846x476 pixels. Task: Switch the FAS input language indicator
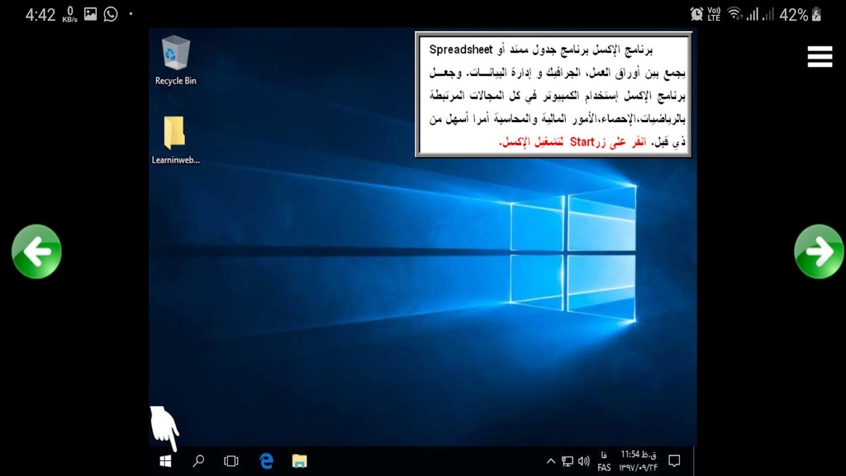[x=604, y=461]
